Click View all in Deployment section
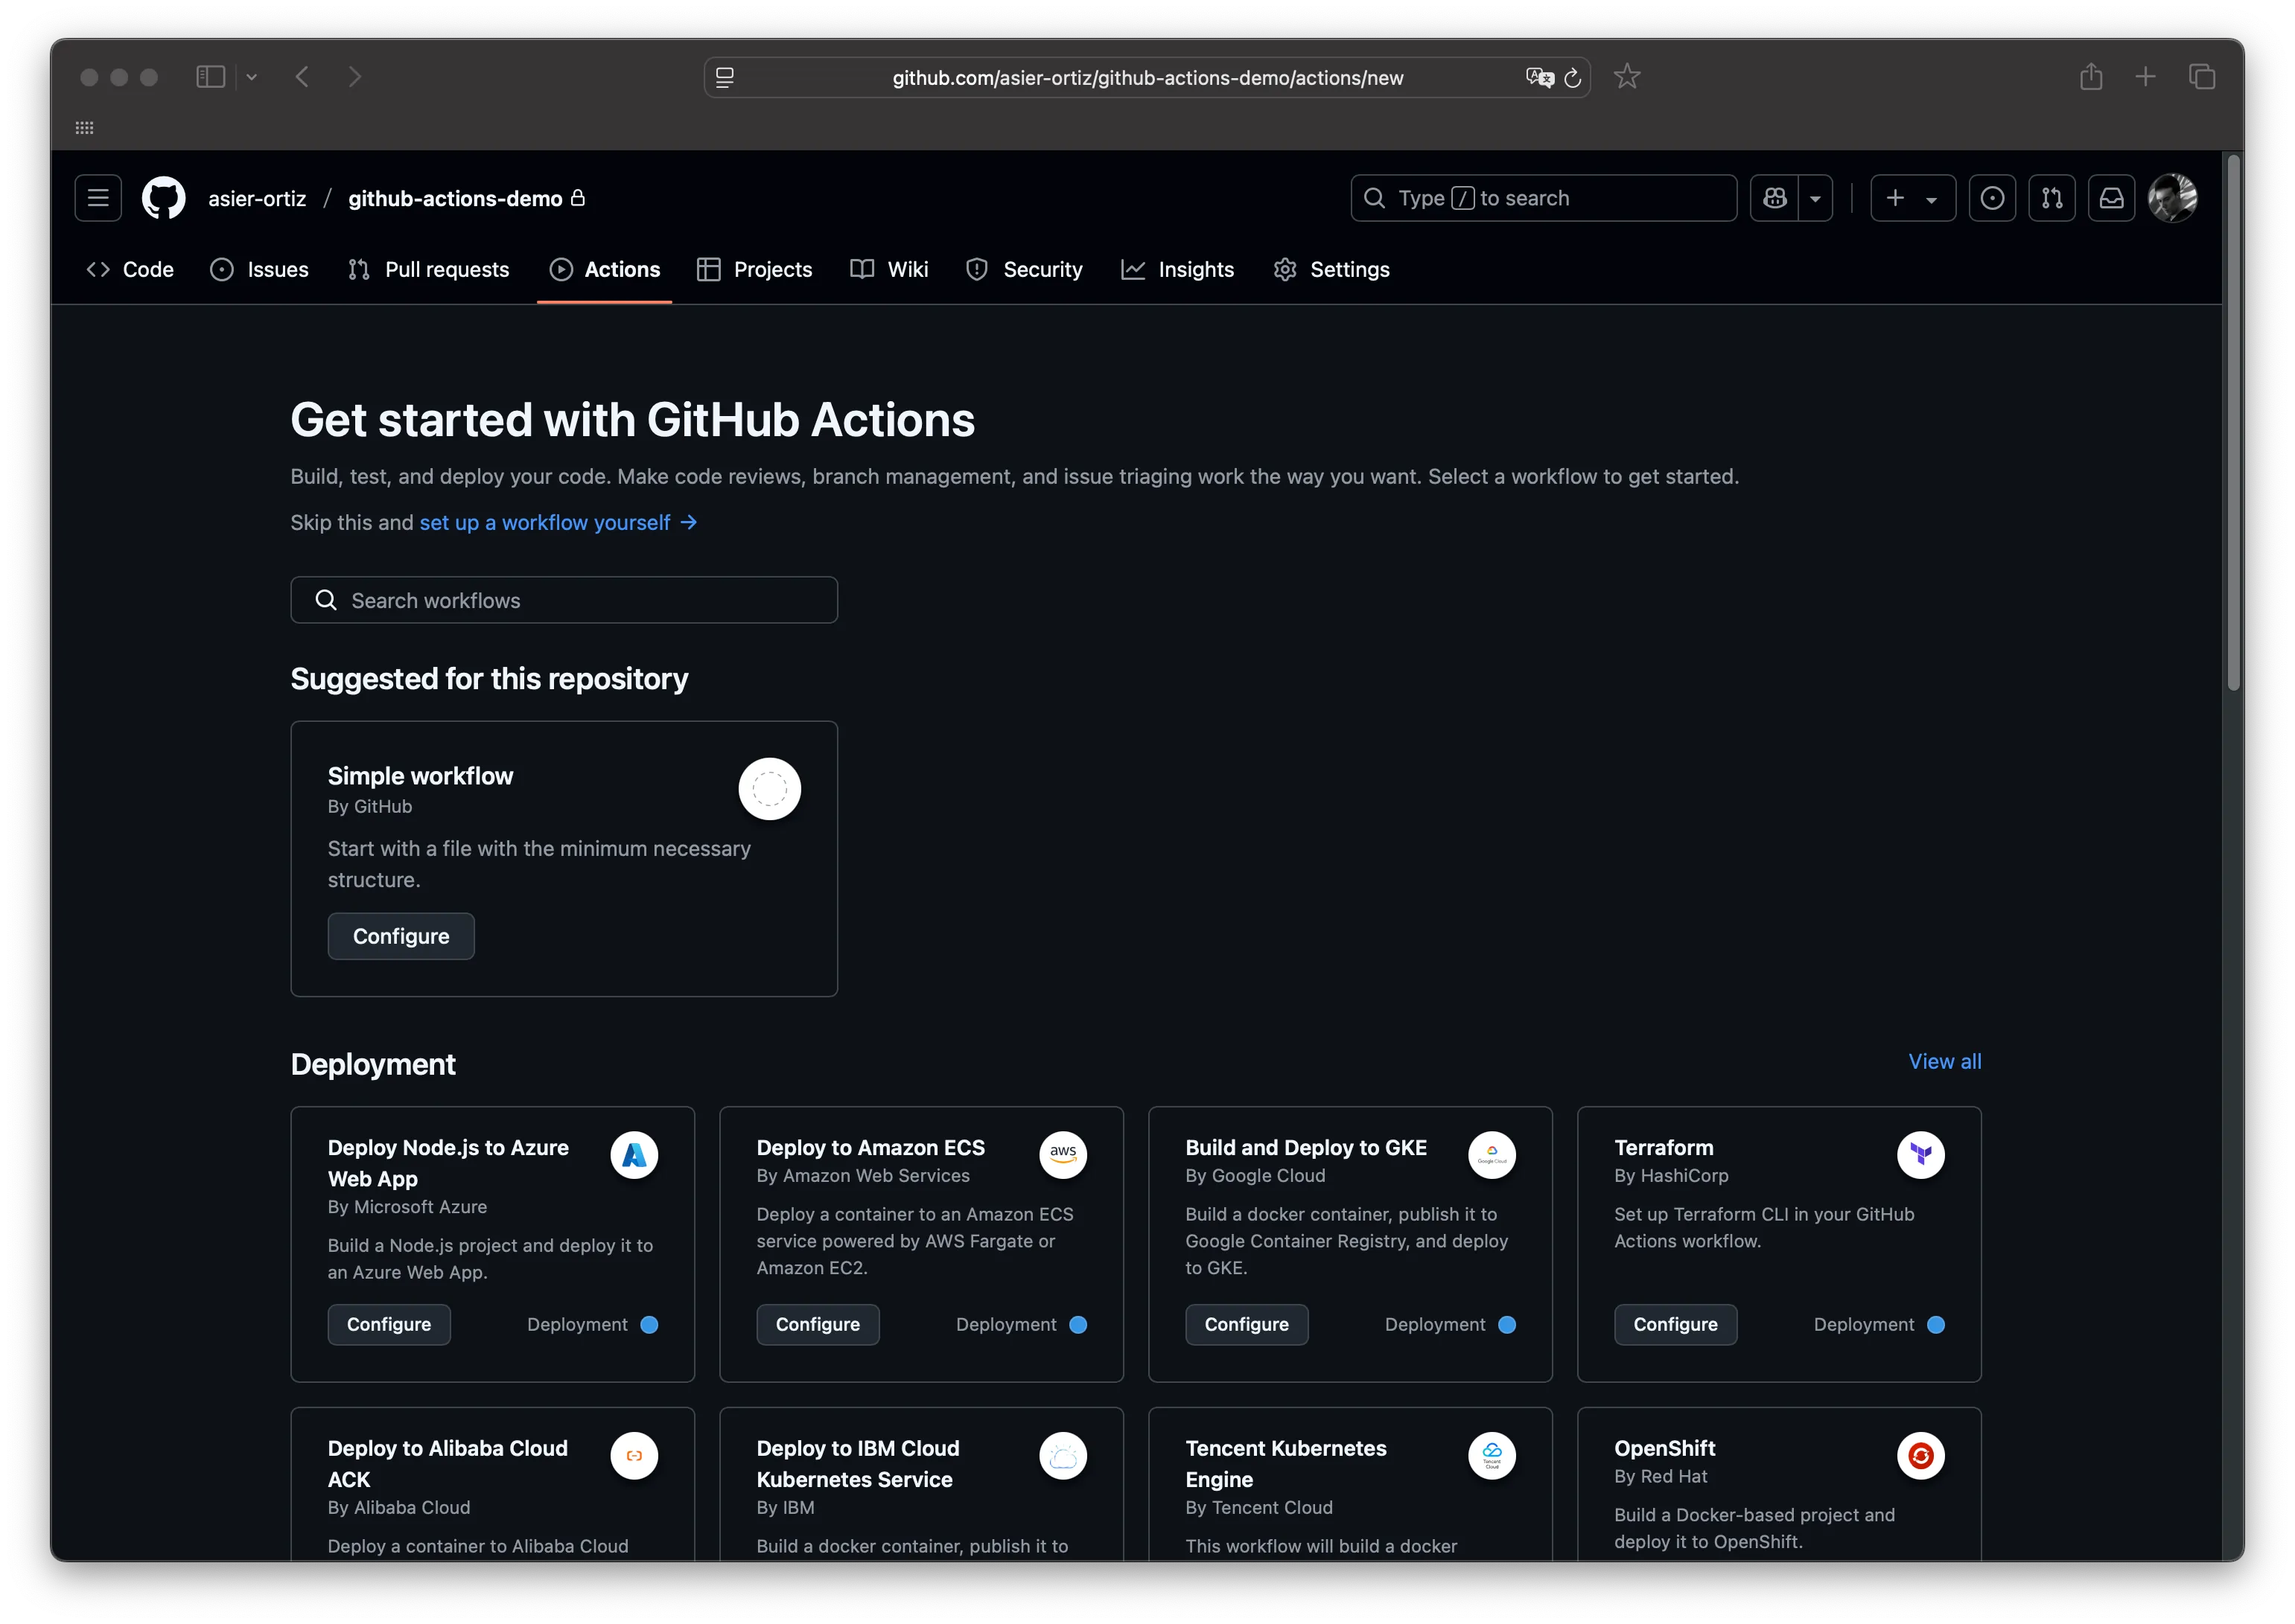Image resolution: width=2295 pixels, height=1624 pixels. tap(1944, 1061)
